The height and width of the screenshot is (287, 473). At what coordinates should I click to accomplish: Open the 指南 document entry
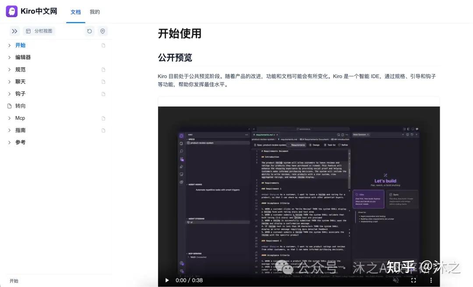(21, 131)
